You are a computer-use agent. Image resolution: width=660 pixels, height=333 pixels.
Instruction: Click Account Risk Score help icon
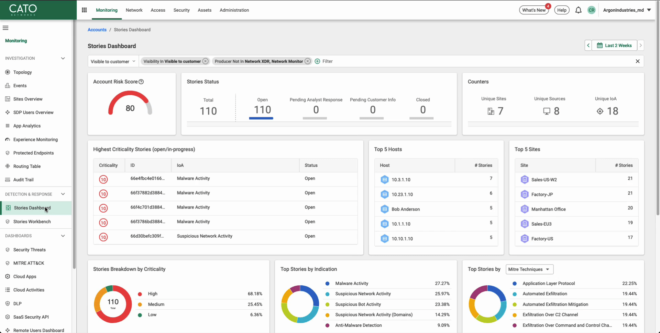(x=141, y=82)
